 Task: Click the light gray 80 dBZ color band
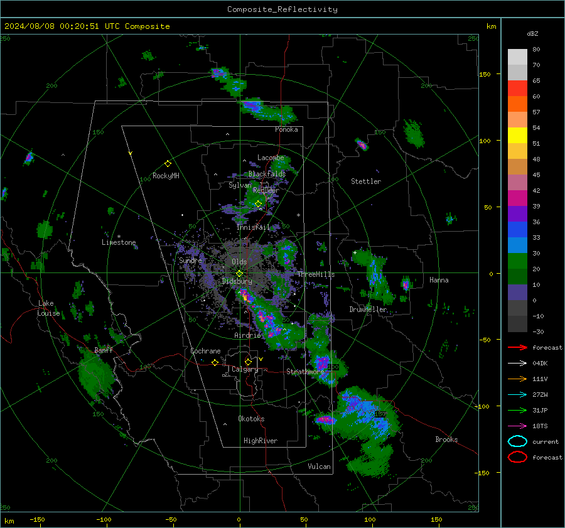517,57
